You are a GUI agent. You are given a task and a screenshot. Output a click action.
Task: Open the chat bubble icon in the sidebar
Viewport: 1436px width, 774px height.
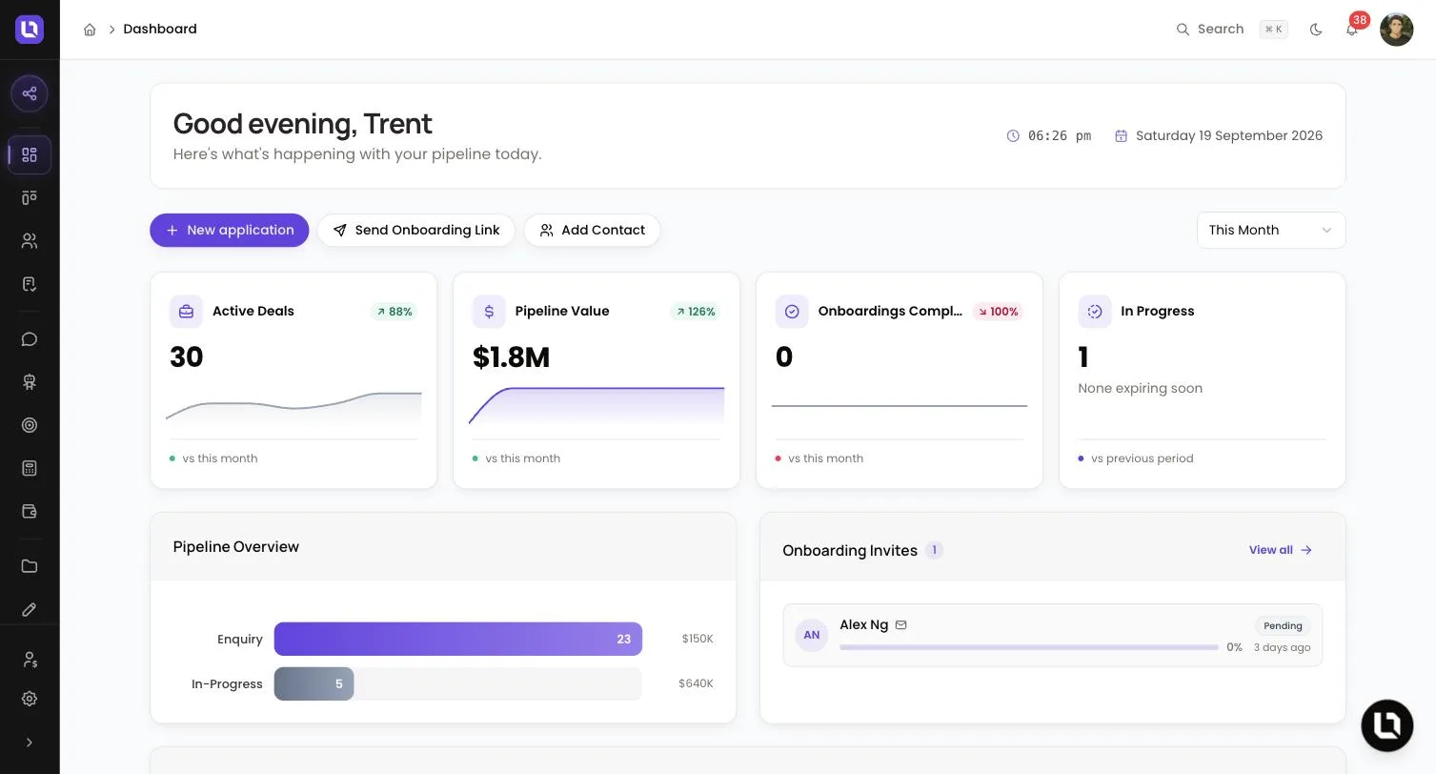(30, 339)
